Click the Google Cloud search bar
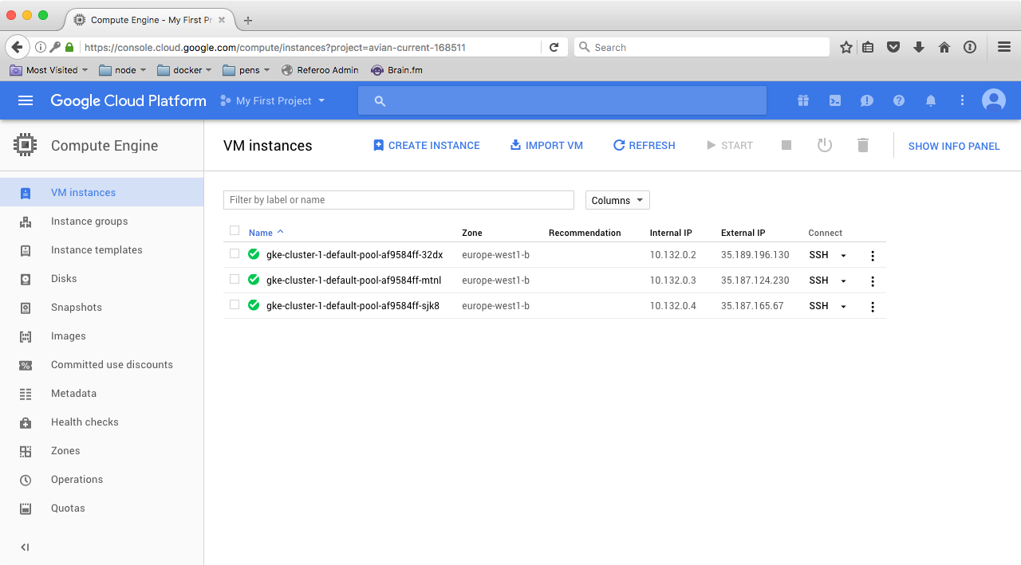 point(562,100)
